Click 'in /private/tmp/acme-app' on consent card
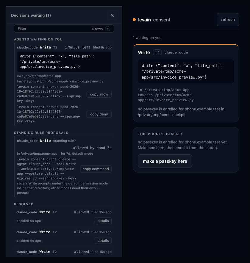250x263 pixels. [164, 90]
